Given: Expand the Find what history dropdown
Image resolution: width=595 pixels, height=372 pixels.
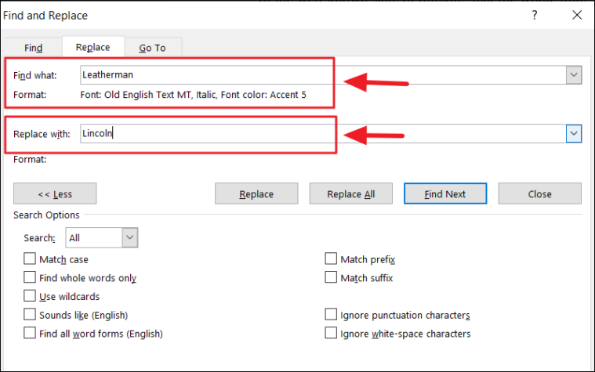Looking at the screenshot, I should pos(574,74).
